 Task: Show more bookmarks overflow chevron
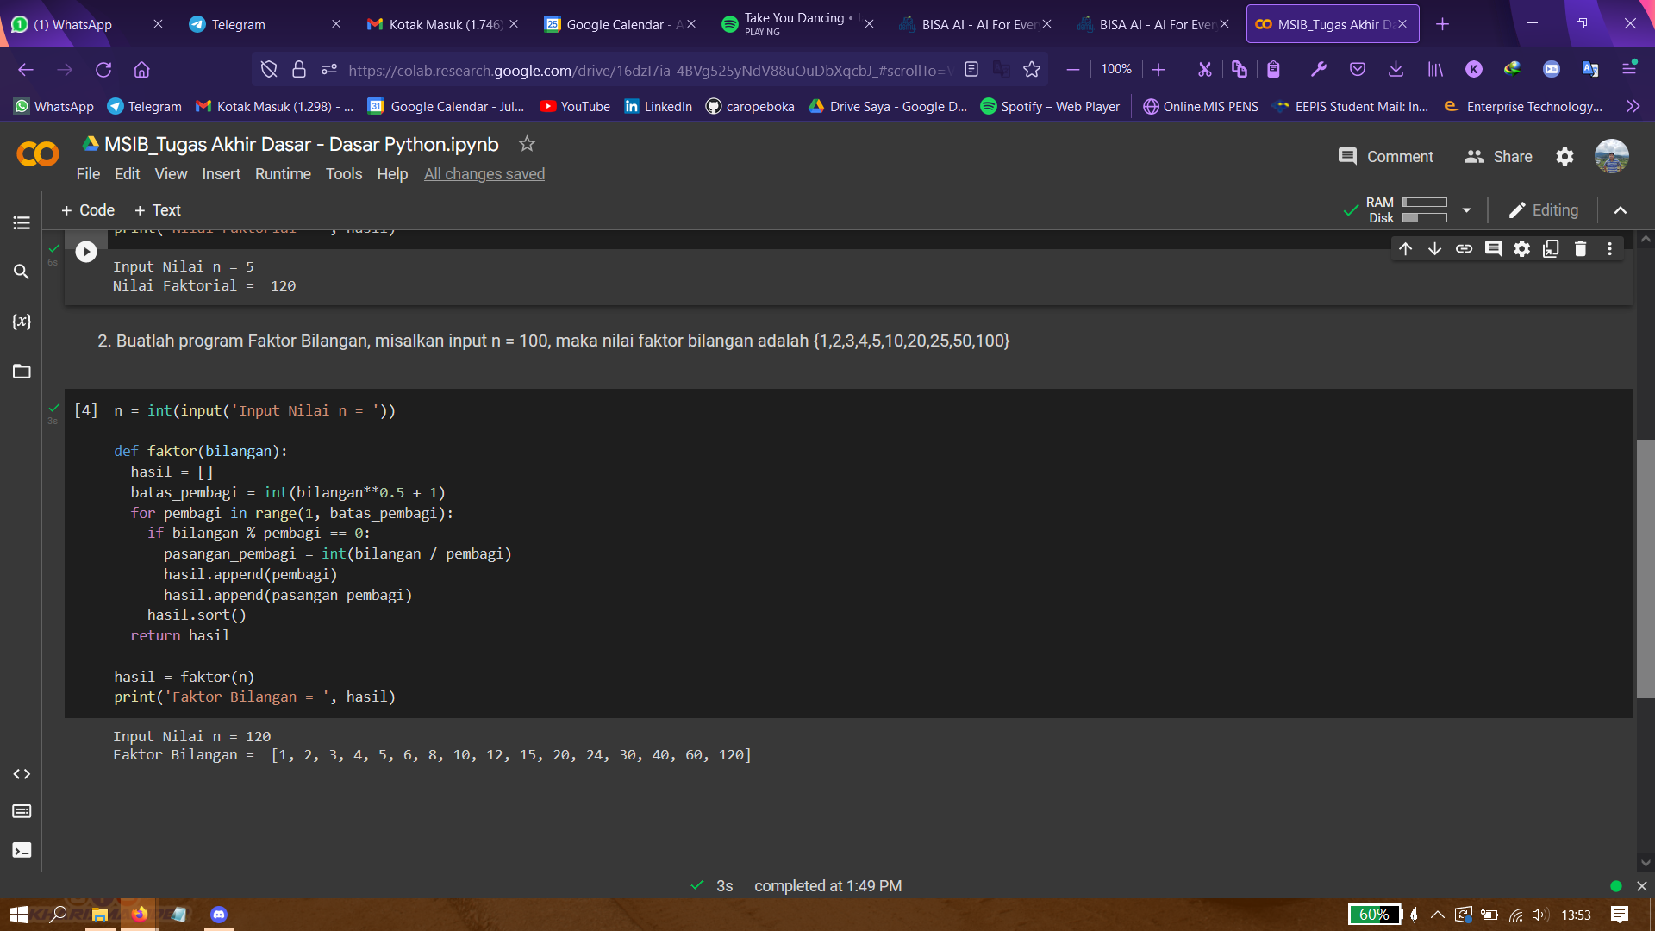click(x=1633, y=107)
